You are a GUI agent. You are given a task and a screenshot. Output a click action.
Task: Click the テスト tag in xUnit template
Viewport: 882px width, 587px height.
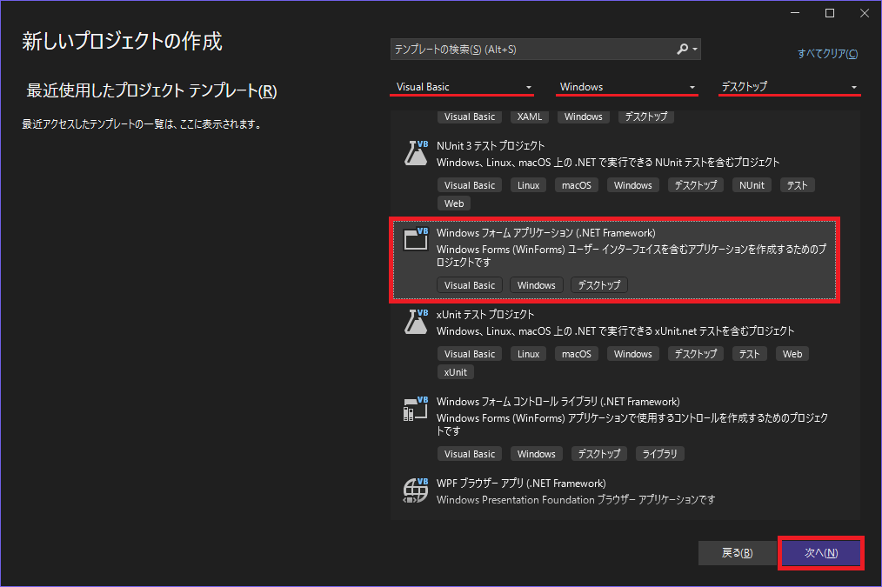coord(749,354)
